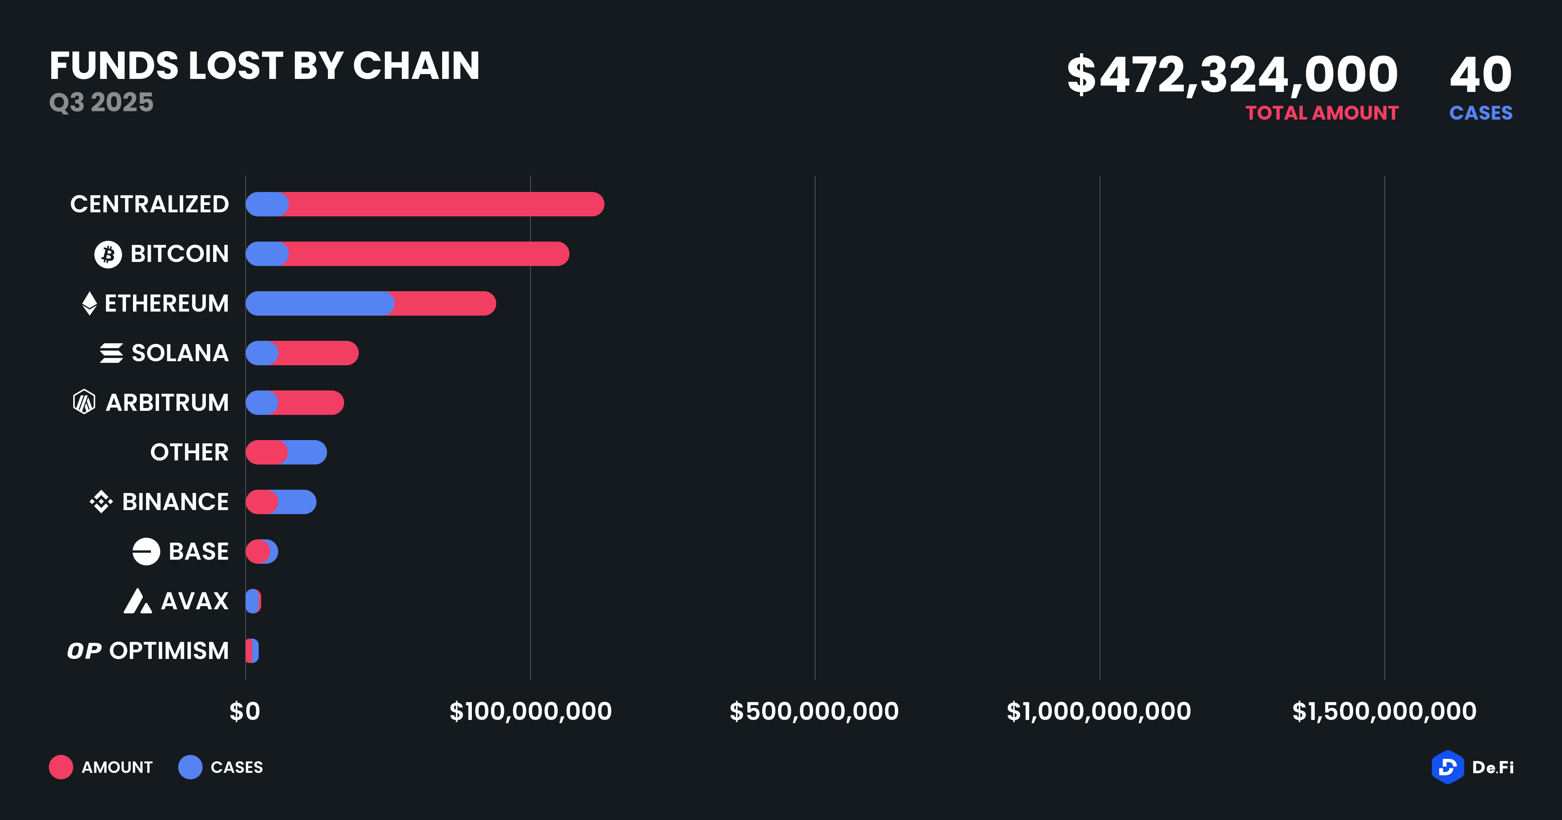Click the 40 cases count
The image size is (1562, 820).
(x=1480, y=75)
